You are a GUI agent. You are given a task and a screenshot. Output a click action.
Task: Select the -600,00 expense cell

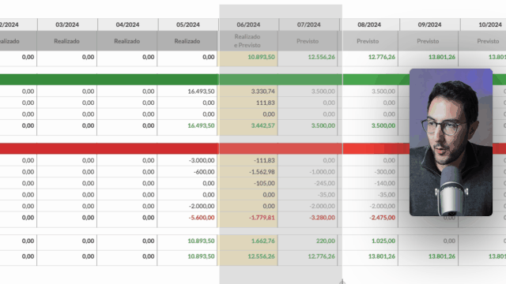204,172
